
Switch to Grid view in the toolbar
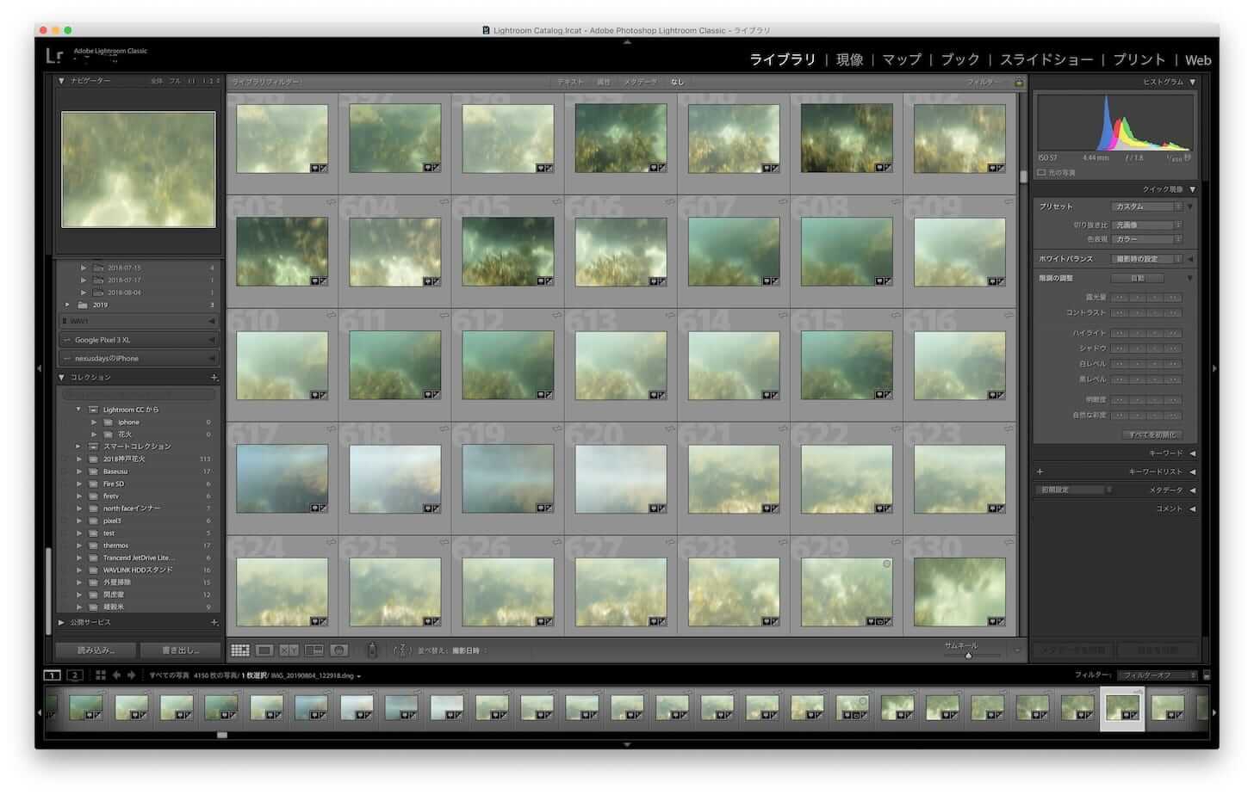[x=240, y=650]
